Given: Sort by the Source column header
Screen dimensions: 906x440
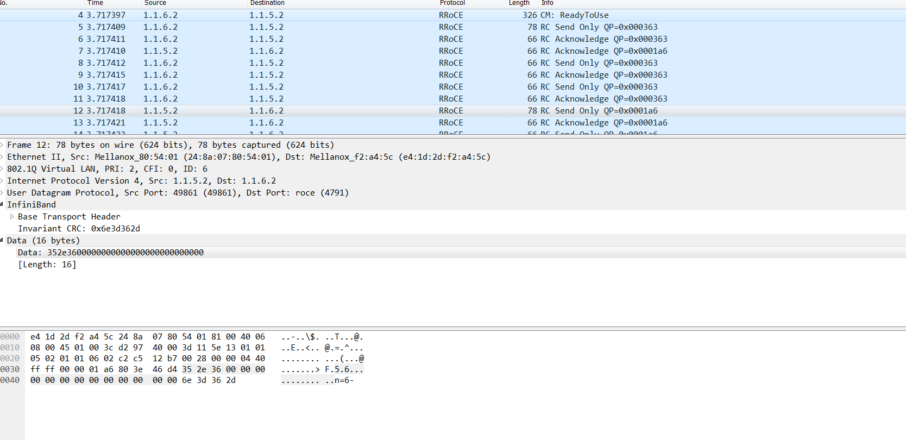Looking at the screenshot, I should (155, 3).
